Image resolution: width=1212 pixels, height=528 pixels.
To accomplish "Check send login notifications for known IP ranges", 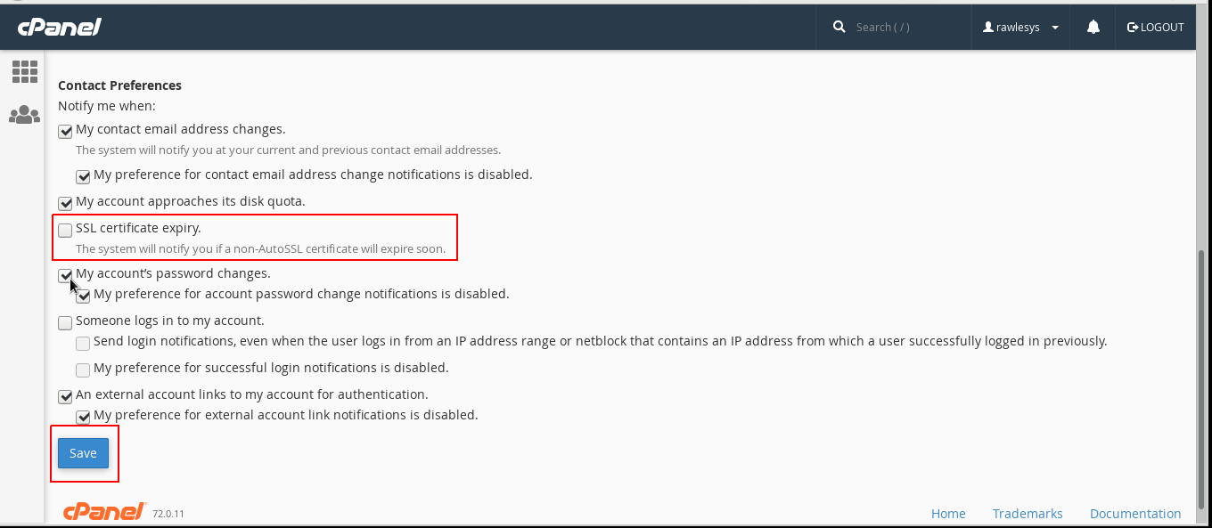I will pyautogui.click(x=82, y=343).
